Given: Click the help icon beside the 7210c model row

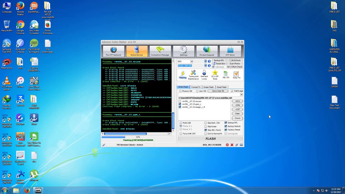Looking at the screenshot, I should click(x=209, y=66).
